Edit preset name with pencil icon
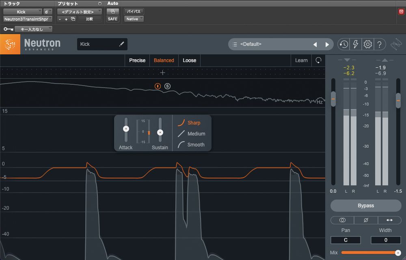Screen dimensions: 406x260 point(121,44)
